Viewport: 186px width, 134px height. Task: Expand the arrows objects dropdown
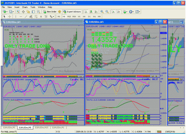tap(52, 17)
